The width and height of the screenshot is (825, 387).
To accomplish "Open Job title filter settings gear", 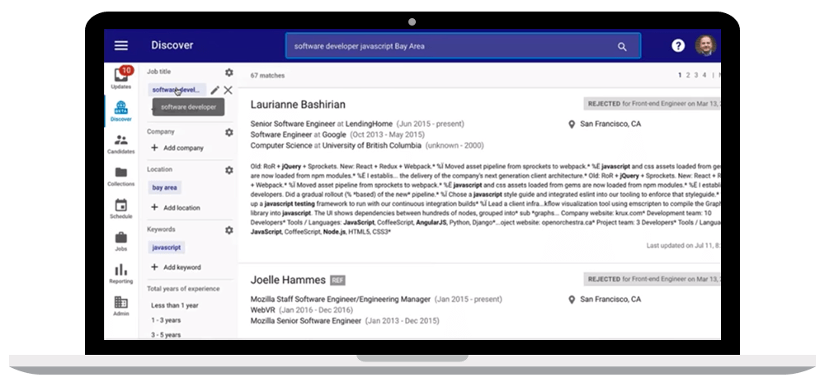I will coord(229,72).
